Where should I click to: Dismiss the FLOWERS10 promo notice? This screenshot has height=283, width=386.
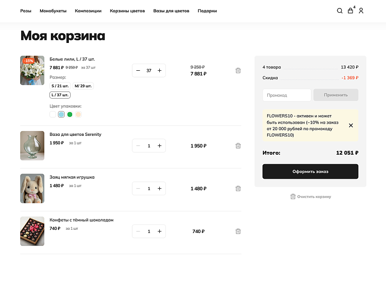click(x=351, y=125)
